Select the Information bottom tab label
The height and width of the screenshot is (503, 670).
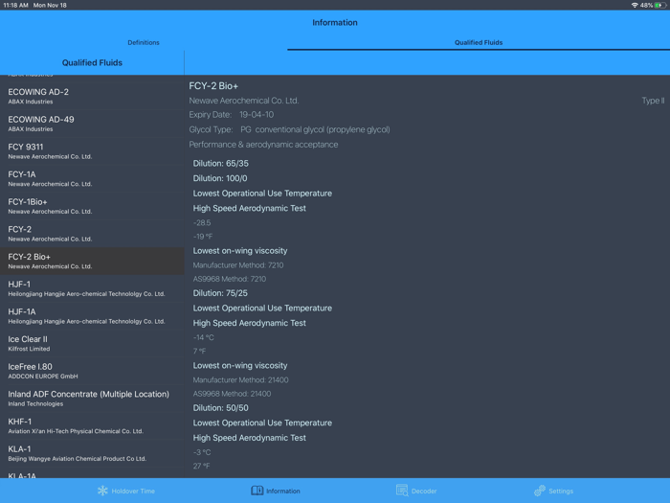283,491
